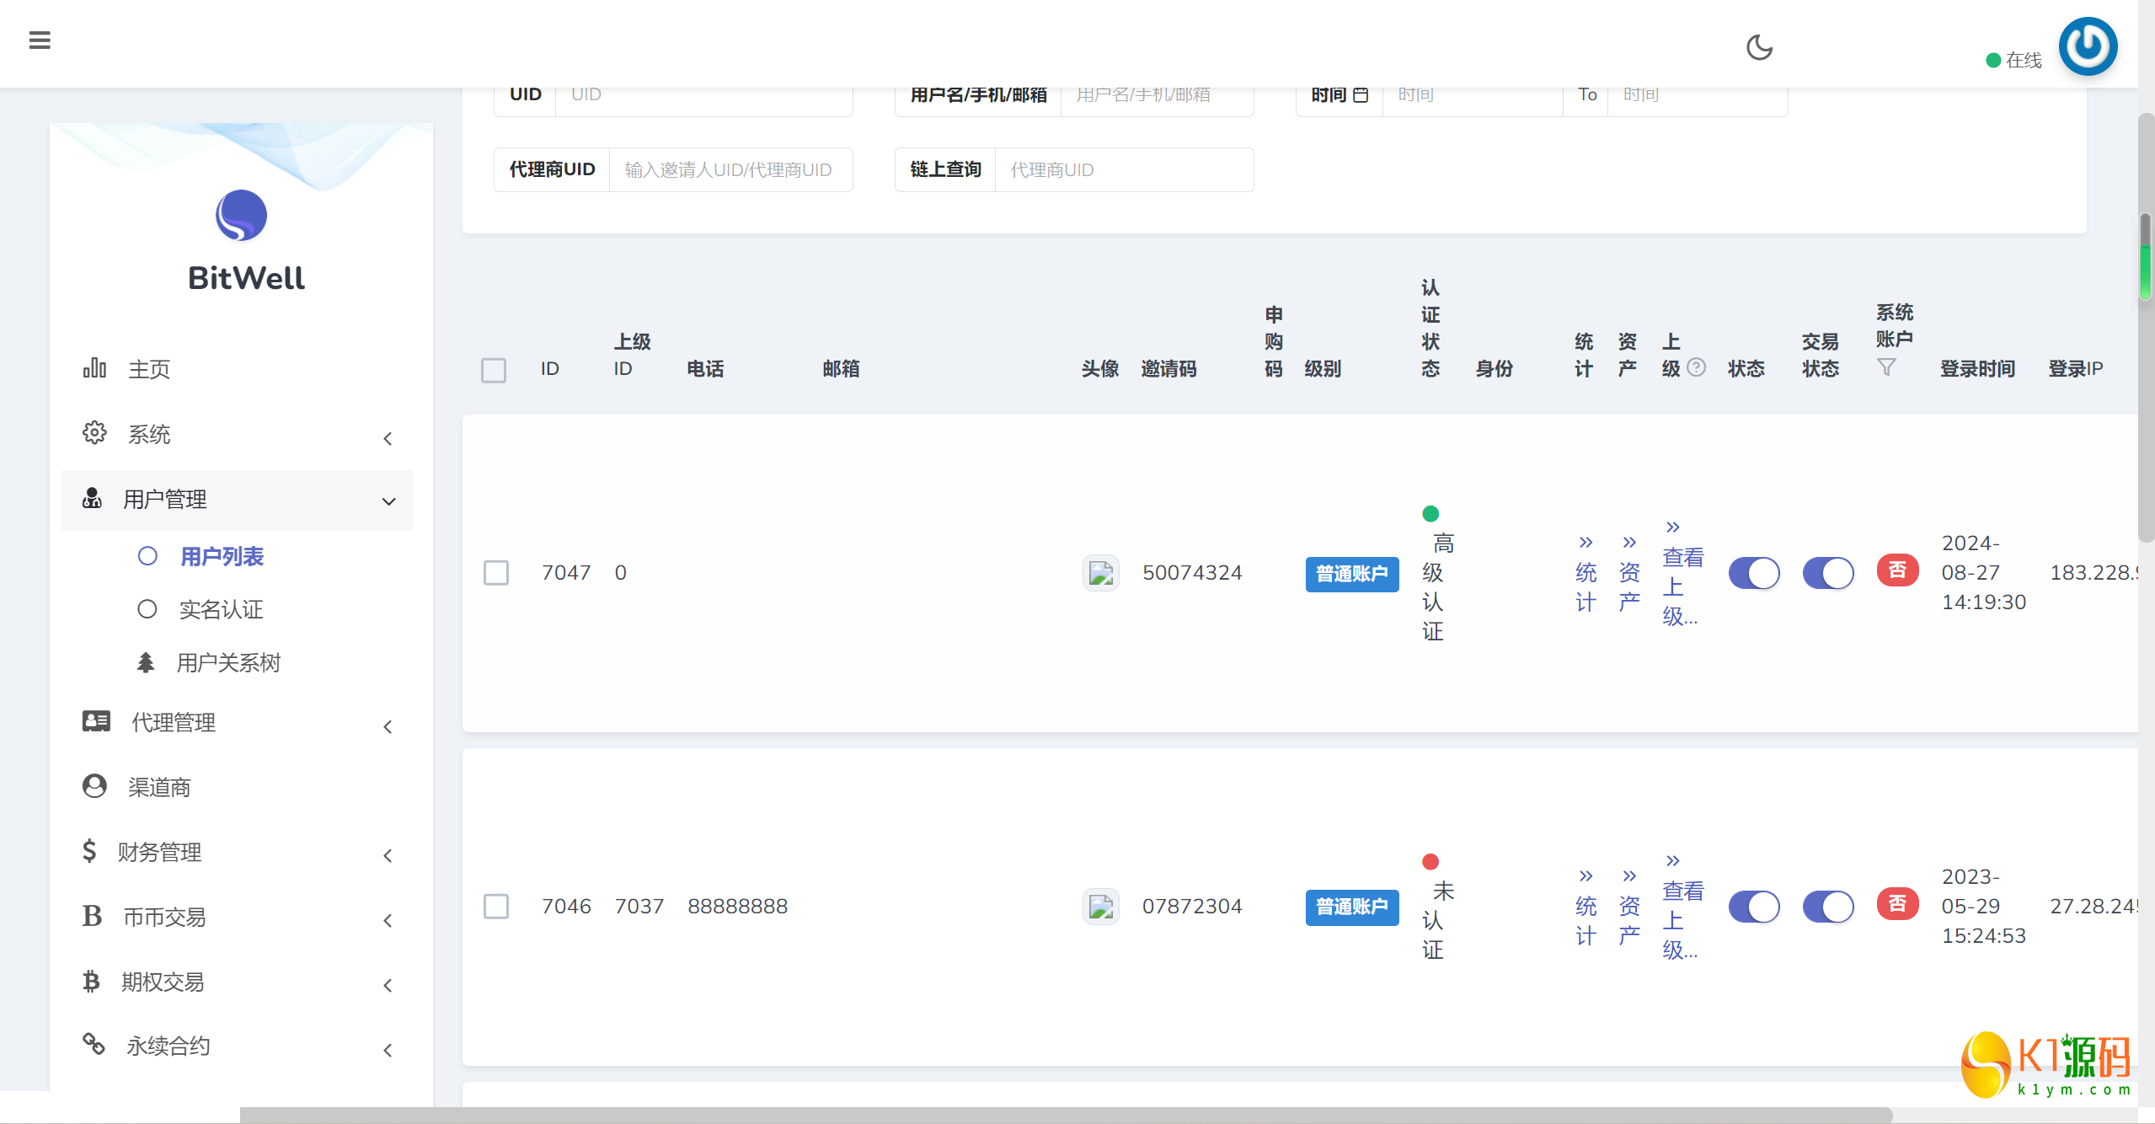Toggle 状态 switch for user 7047
Viewport: 2155px width, 1124px height.
1753,573
